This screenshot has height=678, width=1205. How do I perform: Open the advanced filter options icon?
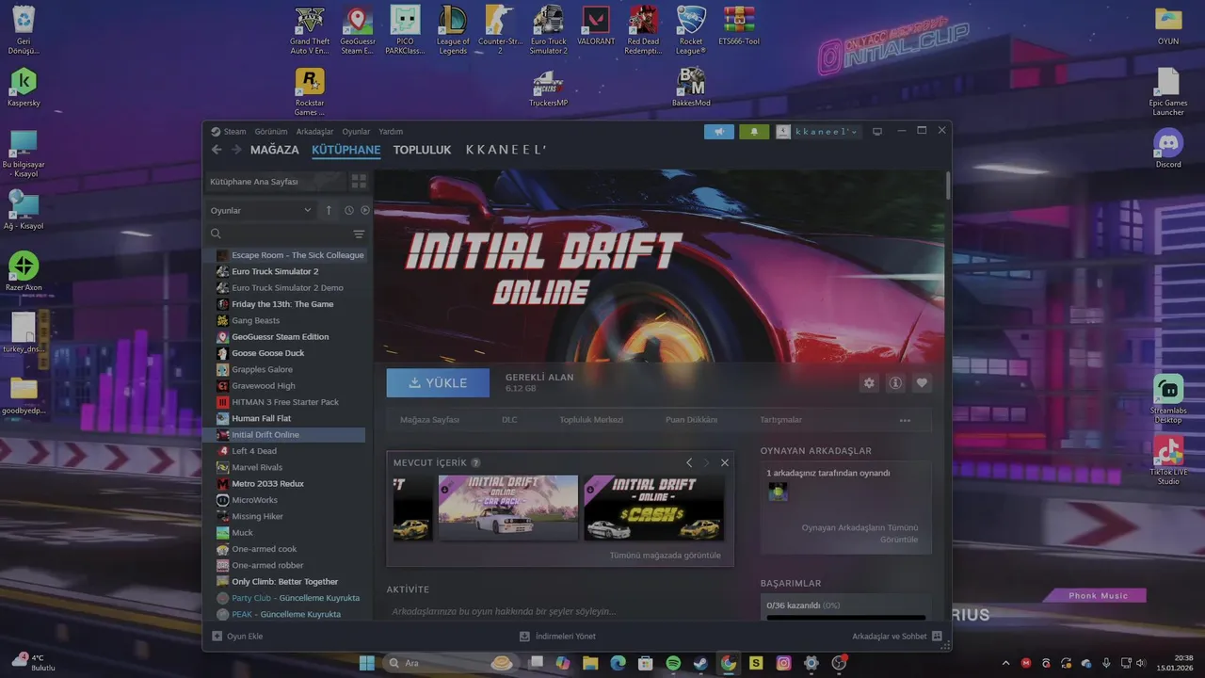coord(359,234)
